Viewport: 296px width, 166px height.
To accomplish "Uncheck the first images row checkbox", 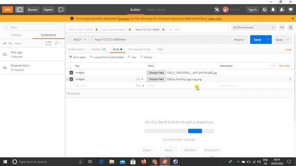I will coord(71,73).
